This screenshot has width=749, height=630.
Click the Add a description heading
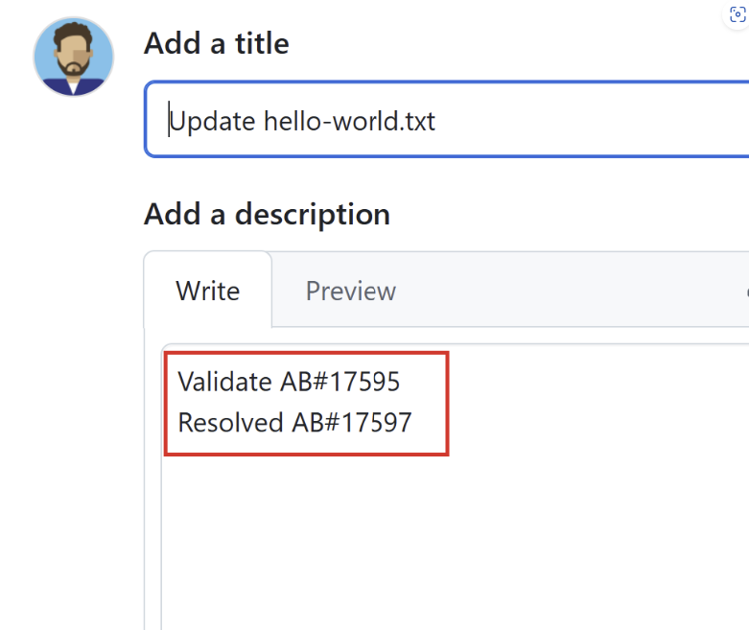(x=267, y=214)
